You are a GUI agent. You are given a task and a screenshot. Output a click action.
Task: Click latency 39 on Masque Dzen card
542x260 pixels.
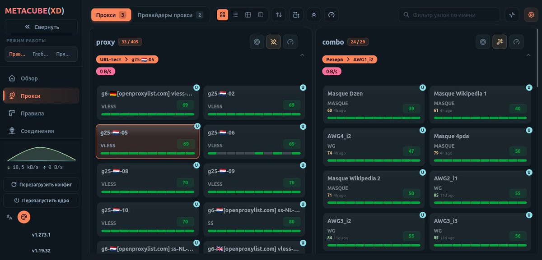(x=411, y=109)
